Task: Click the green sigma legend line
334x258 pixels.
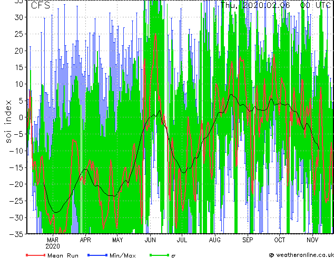Action: pos(160,255)
